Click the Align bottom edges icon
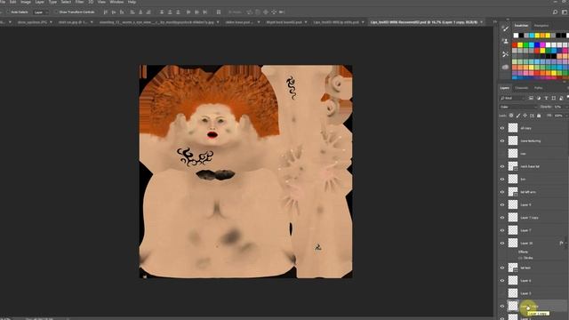The image size is (569, 320). tap(122, 12)
